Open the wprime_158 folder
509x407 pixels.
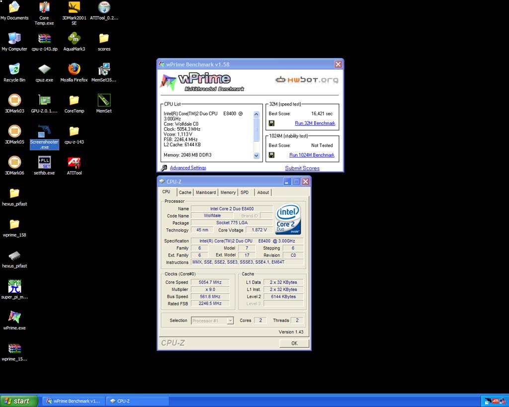coord(14,228)
